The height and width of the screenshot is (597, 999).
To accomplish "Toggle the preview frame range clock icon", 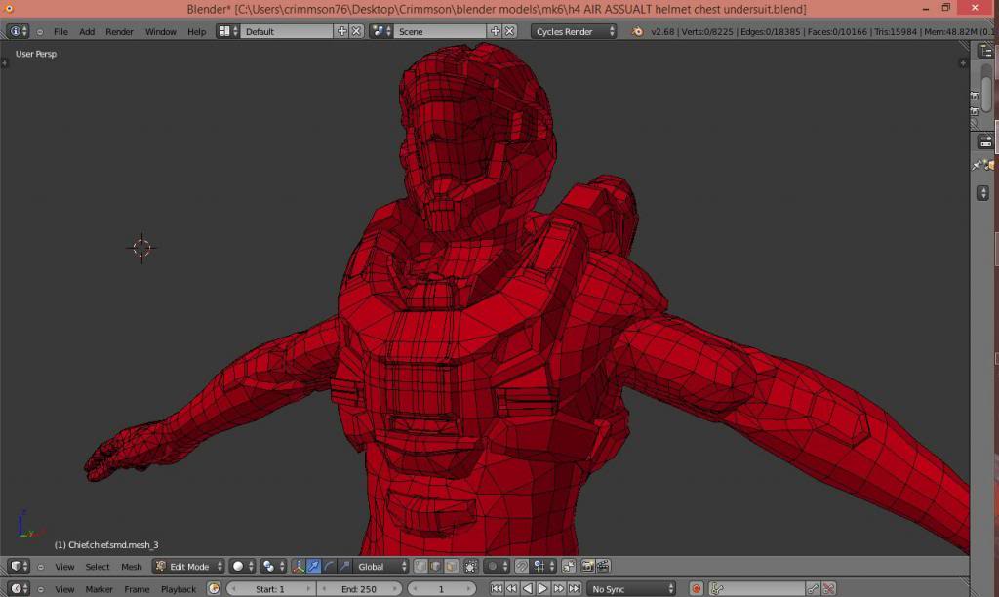I will coord(214,589).
